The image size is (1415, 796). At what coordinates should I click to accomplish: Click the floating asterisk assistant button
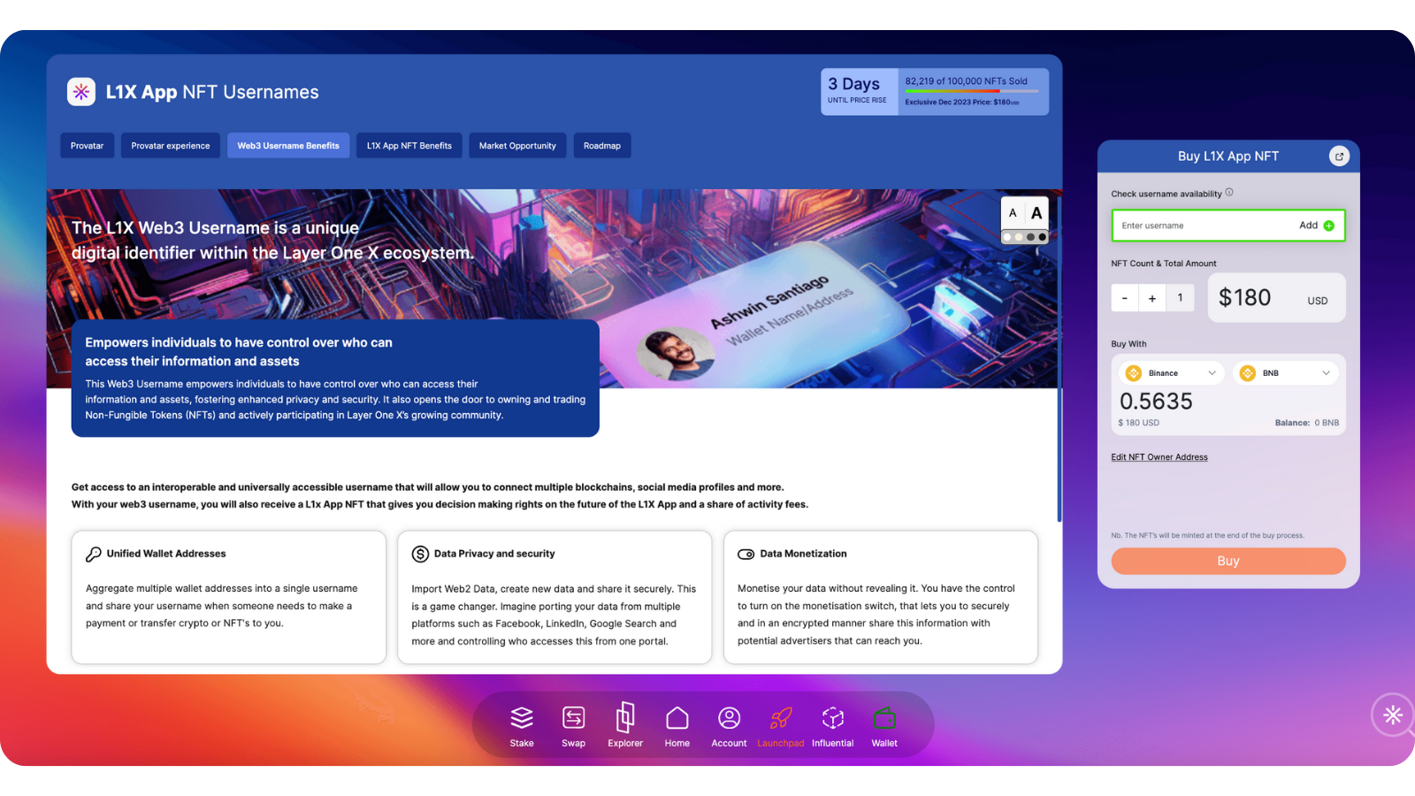pyautogui.click(x=1393, y=715)
